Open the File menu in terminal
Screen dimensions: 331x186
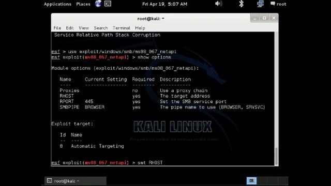coord(57,28)
